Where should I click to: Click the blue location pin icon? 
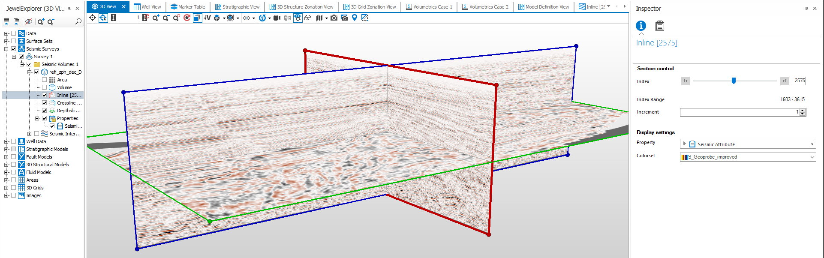coord(355,18)
